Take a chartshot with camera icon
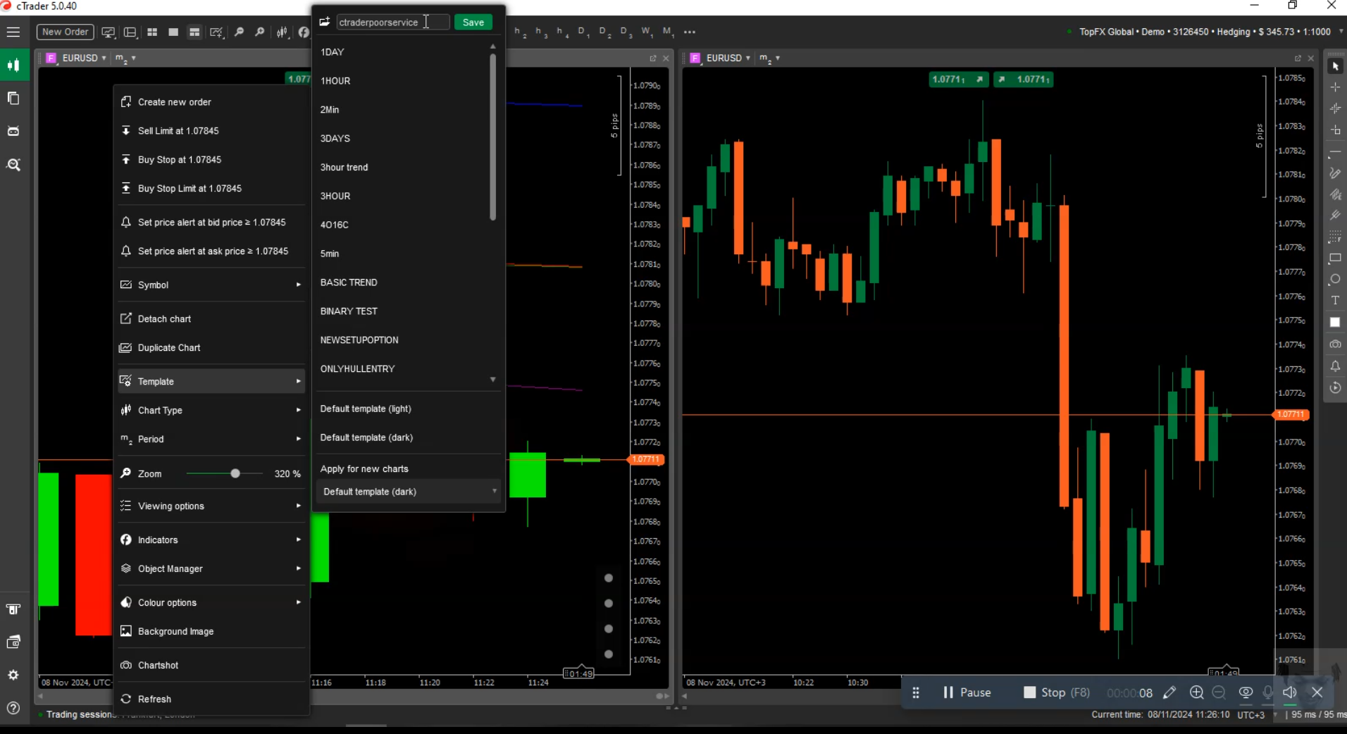 click(x=1335, y=344)
